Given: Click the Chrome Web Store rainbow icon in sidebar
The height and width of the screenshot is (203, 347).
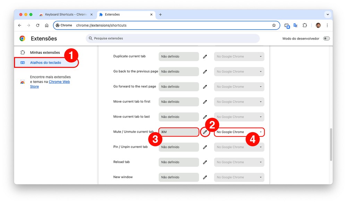Looking at the screenshot, I should click(23, 82).
